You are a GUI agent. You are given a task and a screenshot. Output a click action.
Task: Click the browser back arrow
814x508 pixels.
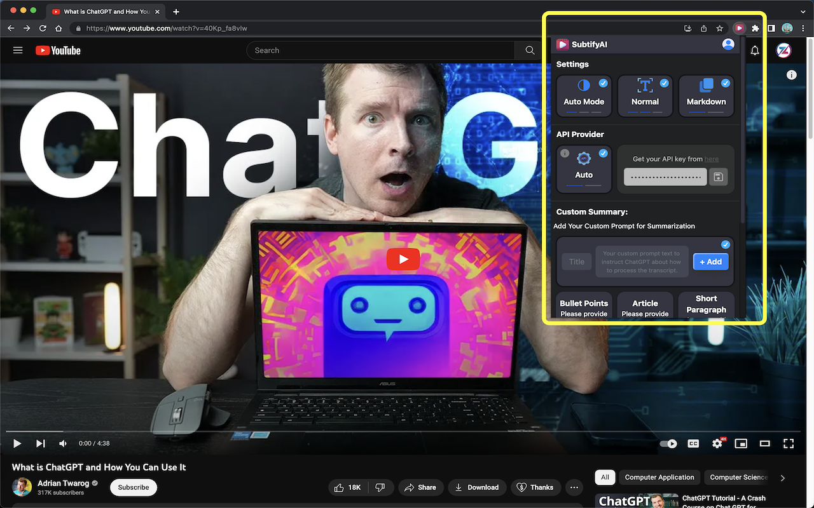11,28
